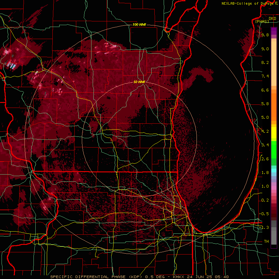The height and width of the screenshot is (279, 279).
Task: Pick the yellow band of the color scale
Action: point(274,133)
